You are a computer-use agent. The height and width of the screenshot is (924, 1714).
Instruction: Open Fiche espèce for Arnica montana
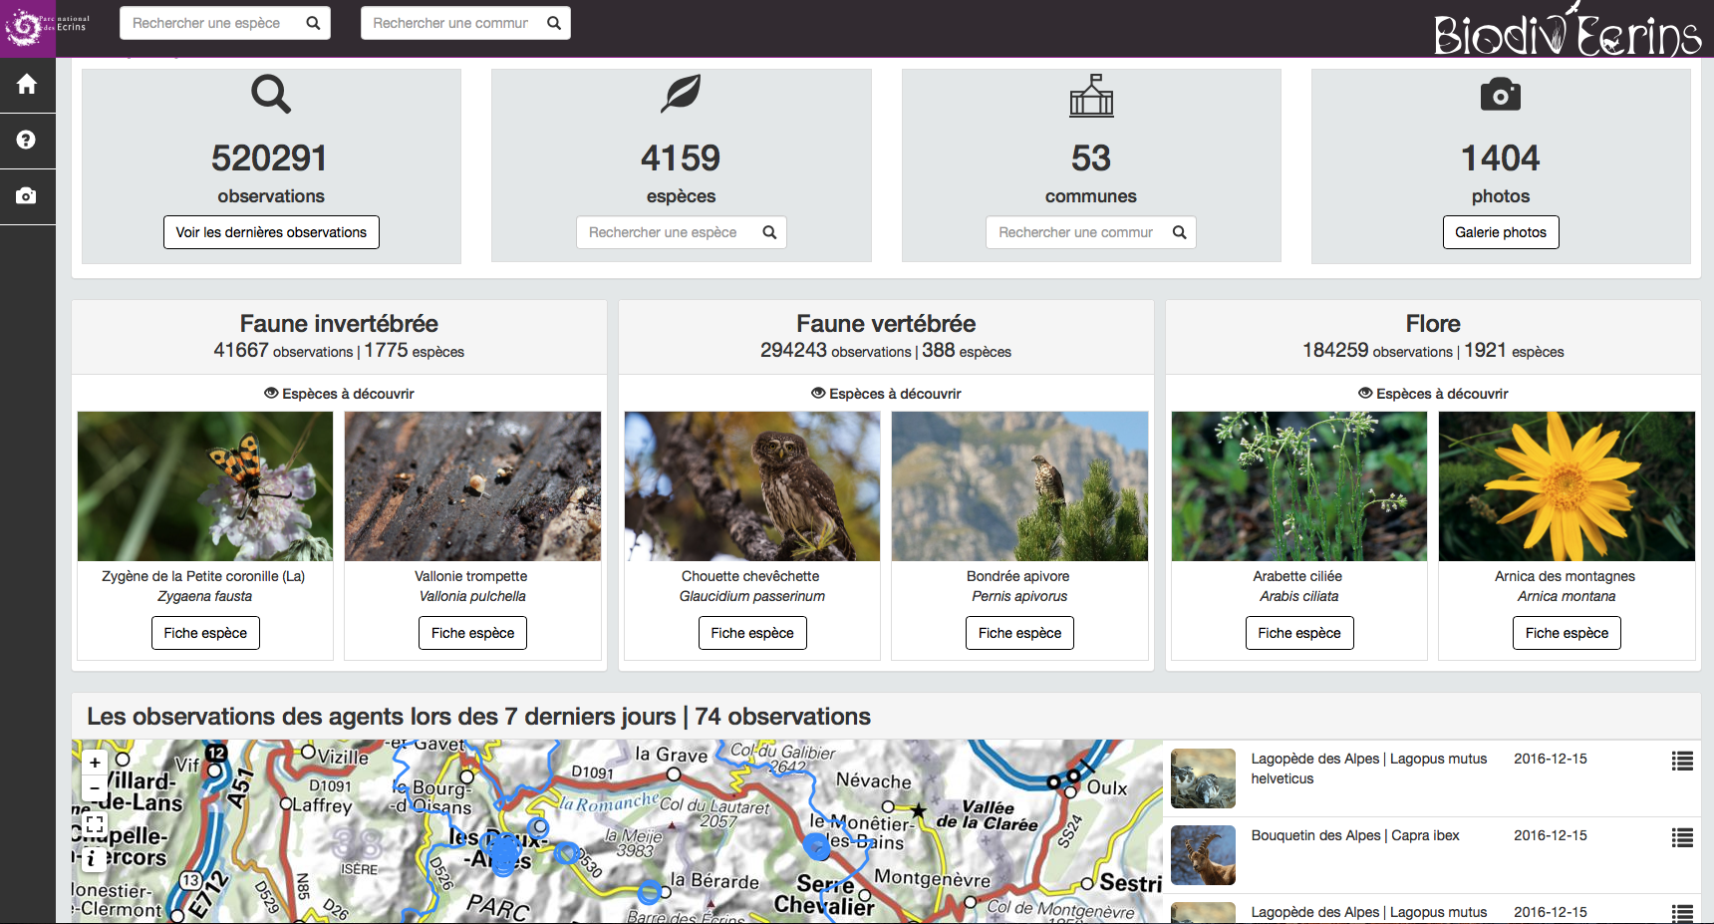click(1566, 633)
